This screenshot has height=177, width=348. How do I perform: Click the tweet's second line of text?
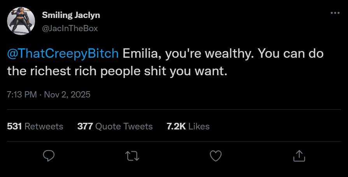click(117, 71)
